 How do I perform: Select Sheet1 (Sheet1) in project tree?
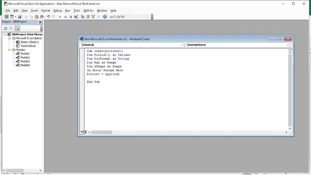[30, 42]
